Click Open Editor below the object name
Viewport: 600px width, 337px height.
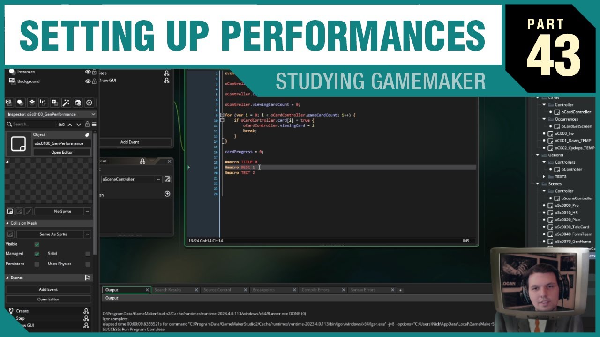click(62, 152)
